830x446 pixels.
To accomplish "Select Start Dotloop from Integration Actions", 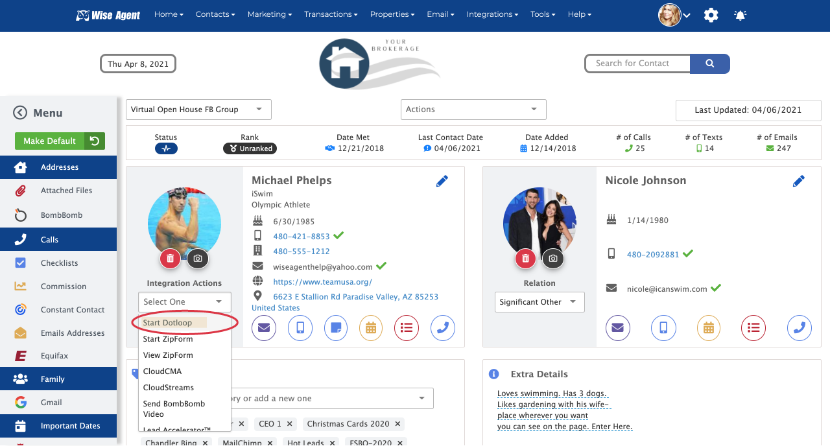I will 169,322.
